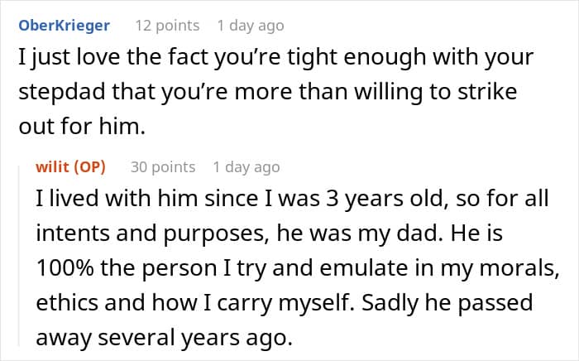Click the (OP) tag beside wilit

click(90, 167)
